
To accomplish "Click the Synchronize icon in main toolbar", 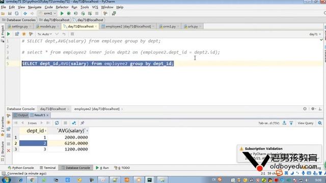I will tap(17, 14).
